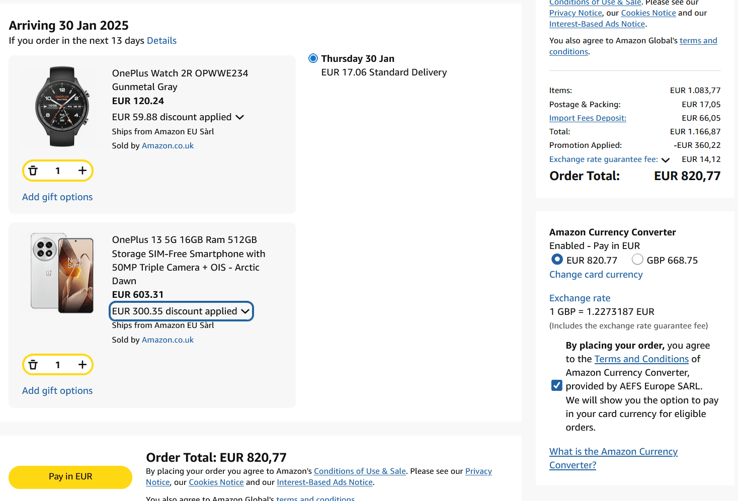The height and width of the screenshot is (501, 738).
Task: Click the EUR 120.24 watch price
Action: 138,101
